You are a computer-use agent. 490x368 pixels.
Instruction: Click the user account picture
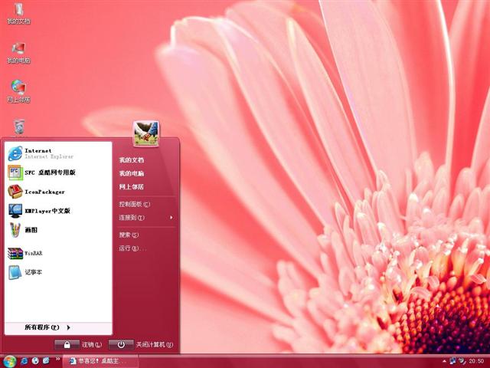pos(146,133)
